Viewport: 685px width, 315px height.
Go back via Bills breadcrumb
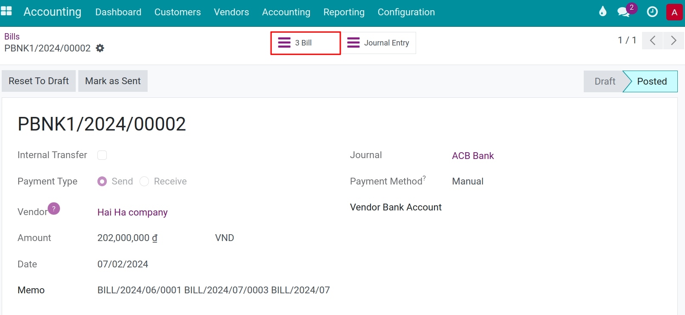point(12,37)
